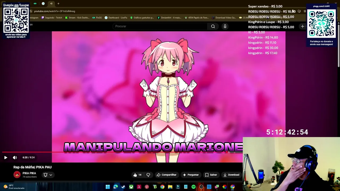Like the video with thumbs-up button
Viewport: 340px width, 191px height.
click(x=137, y=175)
